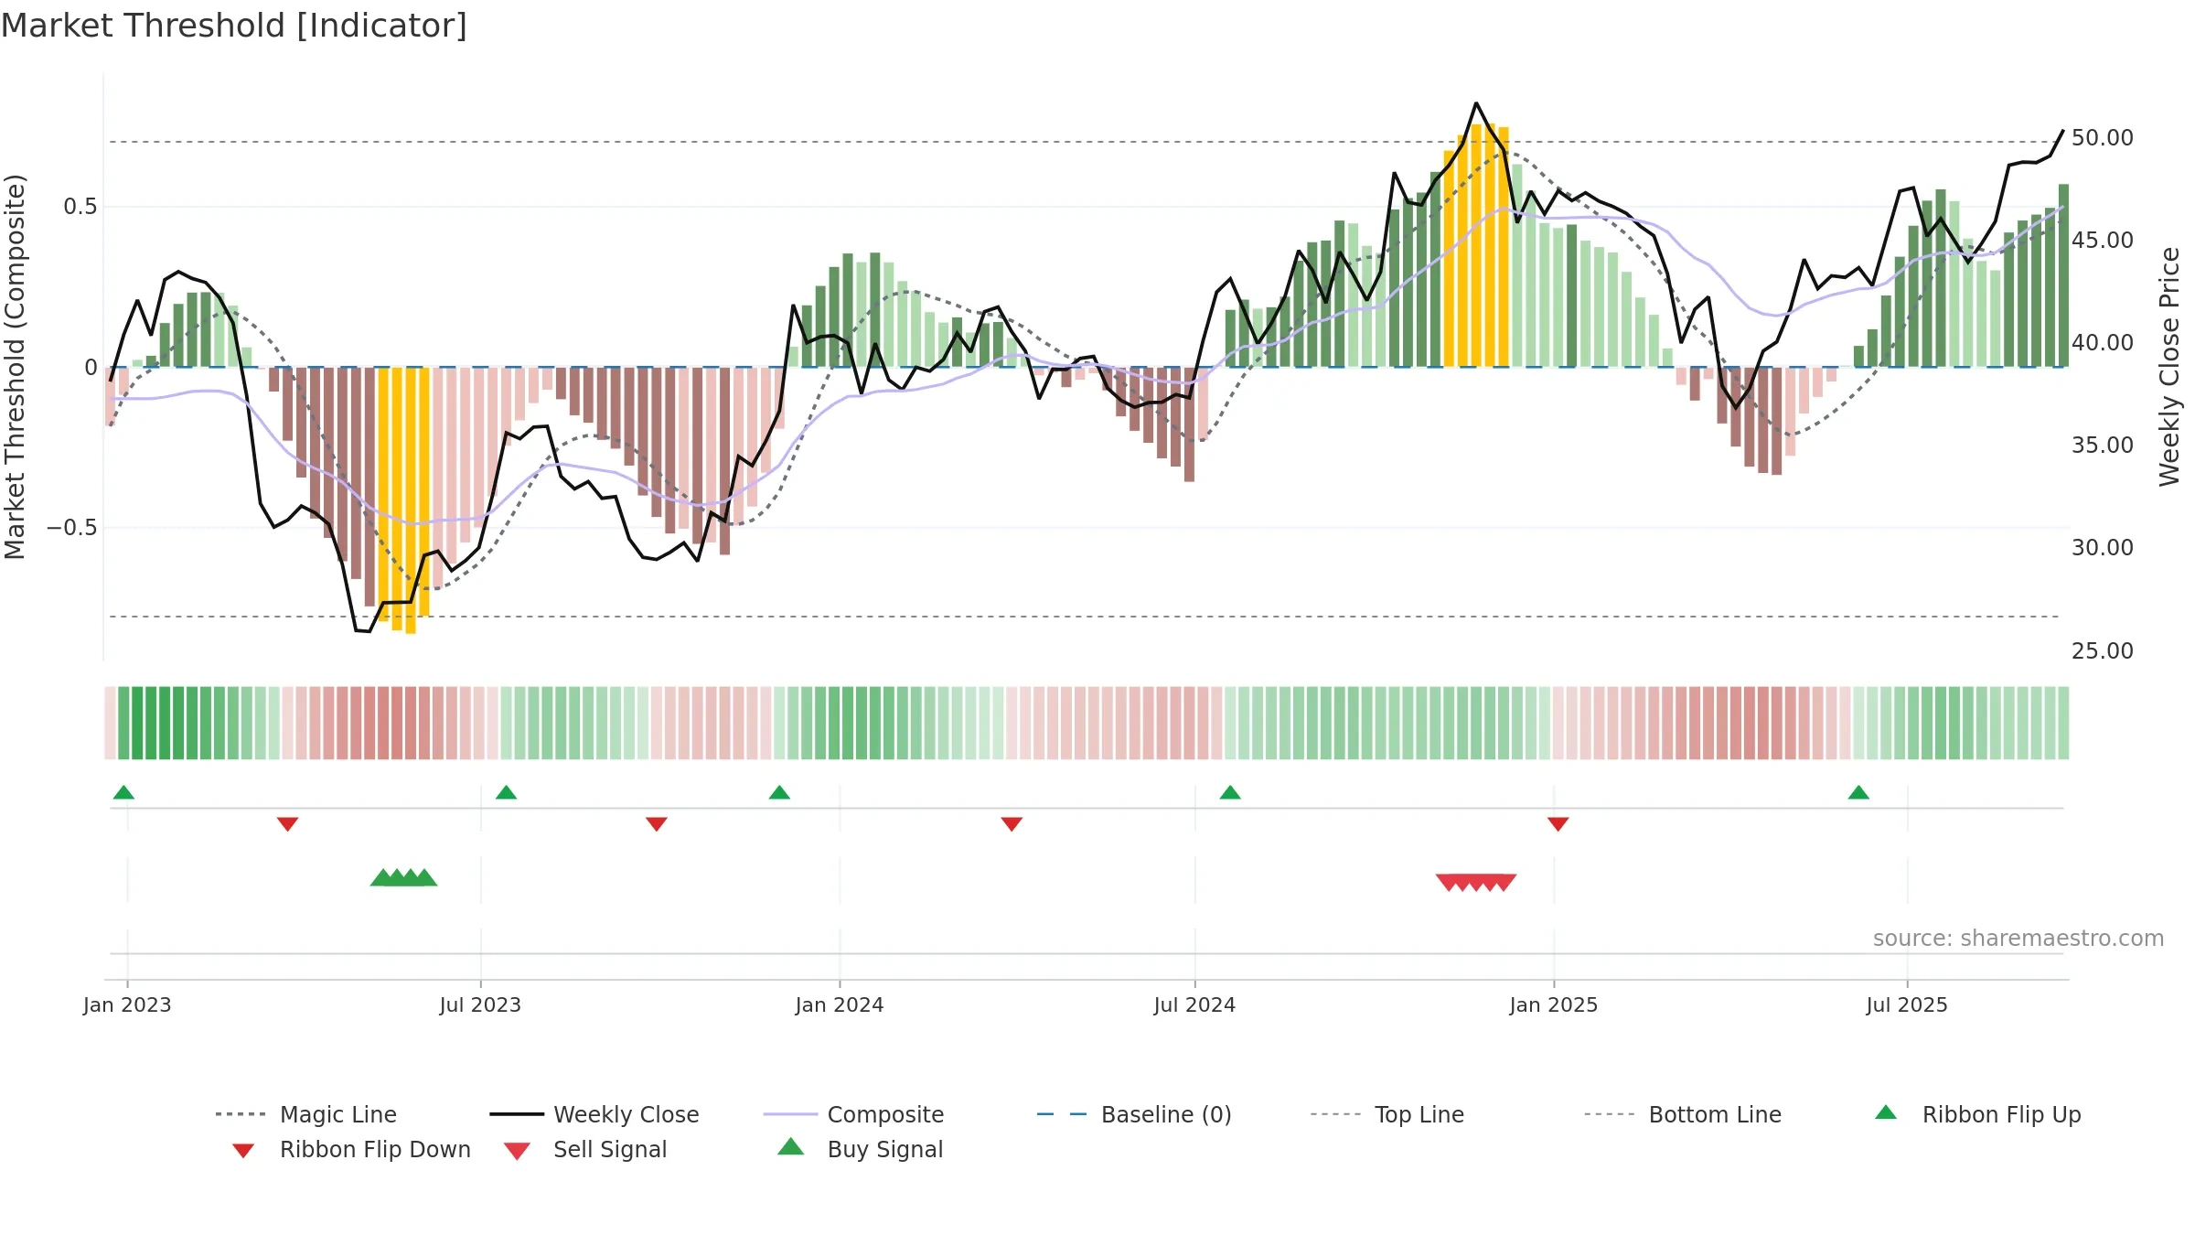
Task: Click the red flip-down marker at Jan 2025
Action: coord(1558,824)
